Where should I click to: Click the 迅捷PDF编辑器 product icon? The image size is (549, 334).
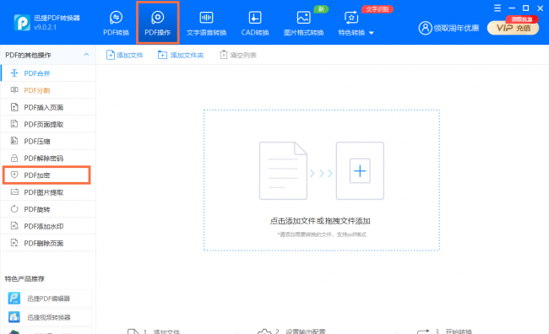(14, 299)
